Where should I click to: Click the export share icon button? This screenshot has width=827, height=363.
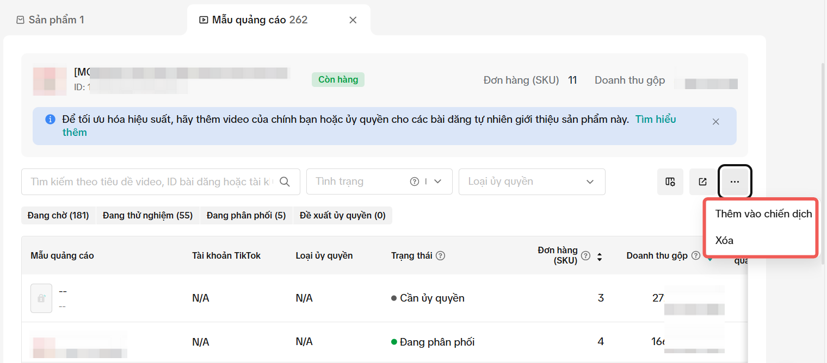(x=702, y=181)
